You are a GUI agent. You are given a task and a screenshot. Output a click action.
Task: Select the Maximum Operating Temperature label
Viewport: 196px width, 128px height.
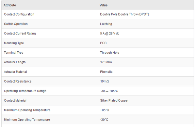[x=27, y=110]
